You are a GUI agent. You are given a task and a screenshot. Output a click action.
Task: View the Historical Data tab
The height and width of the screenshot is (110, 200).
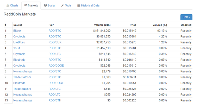88,5
